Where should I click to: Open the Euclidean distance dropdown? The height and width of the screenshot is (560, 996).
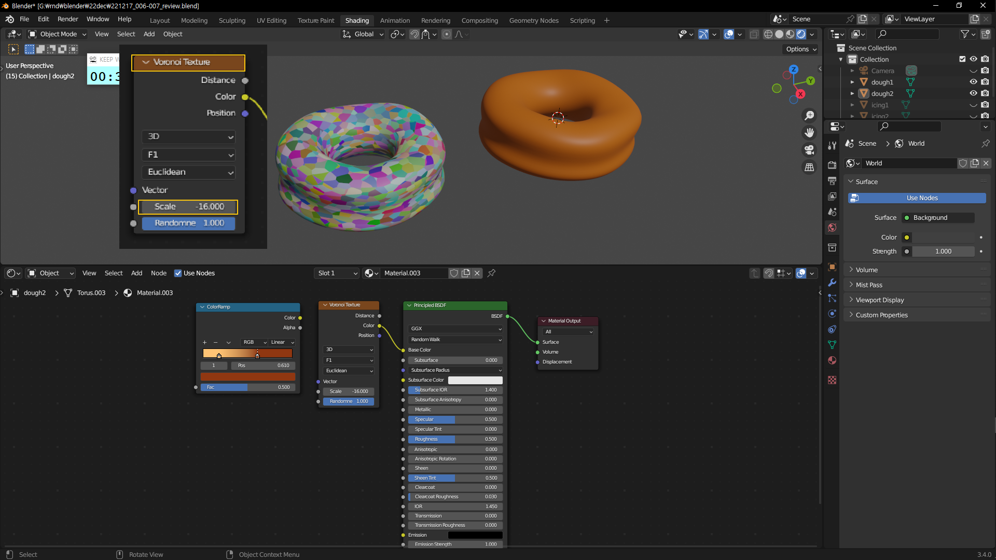pyautogui.click(x=348, y=371)
